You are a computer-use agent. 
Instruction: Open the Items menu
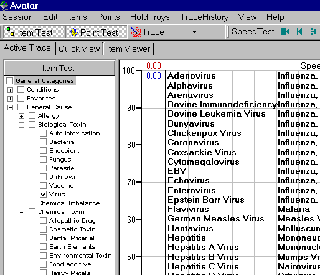tap(77, 17)
